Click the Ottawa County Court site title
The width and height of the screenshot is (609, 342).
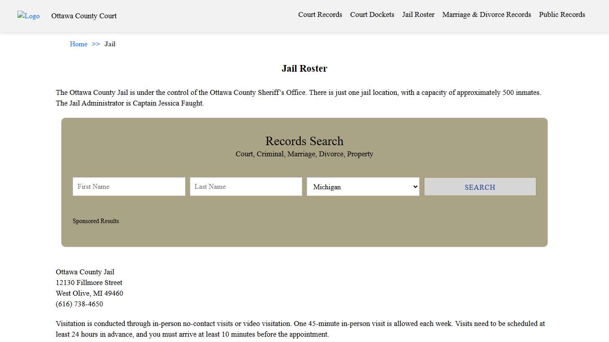83,16
